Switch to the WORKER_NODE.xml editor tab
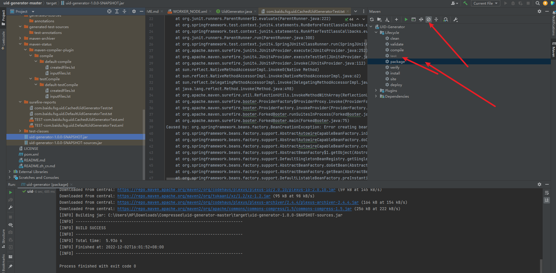The image size is (556, 273). coord(190,12)
